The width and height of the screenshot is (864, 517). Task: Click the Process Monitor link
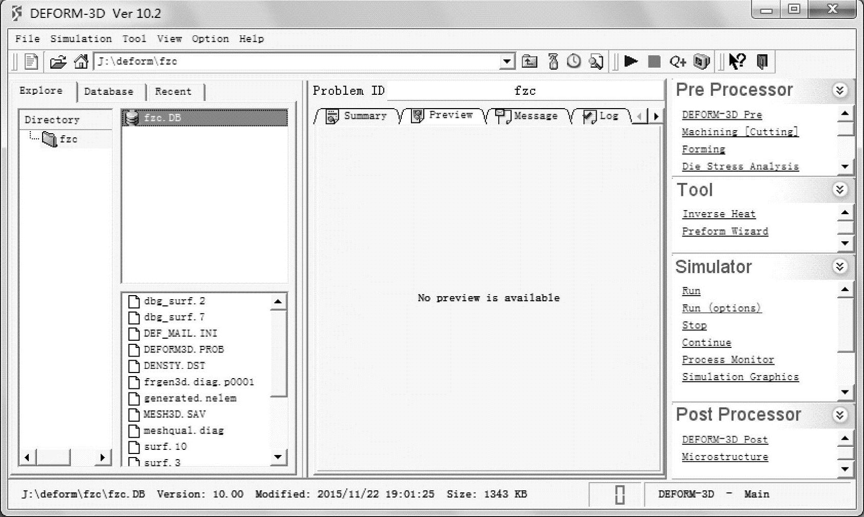pos(728,360)
